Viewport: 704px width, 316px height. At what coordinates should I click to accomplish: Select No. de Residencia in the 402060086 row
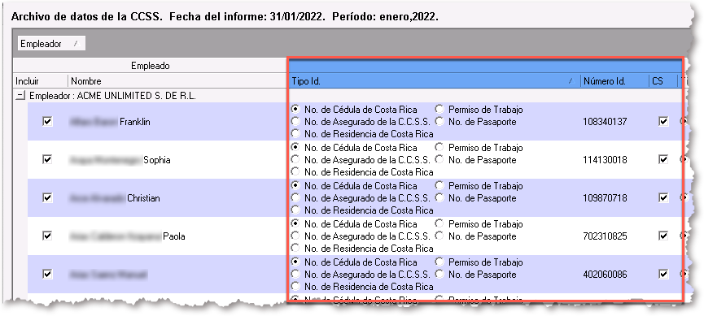pyautogui.click(x=295, y=285)
